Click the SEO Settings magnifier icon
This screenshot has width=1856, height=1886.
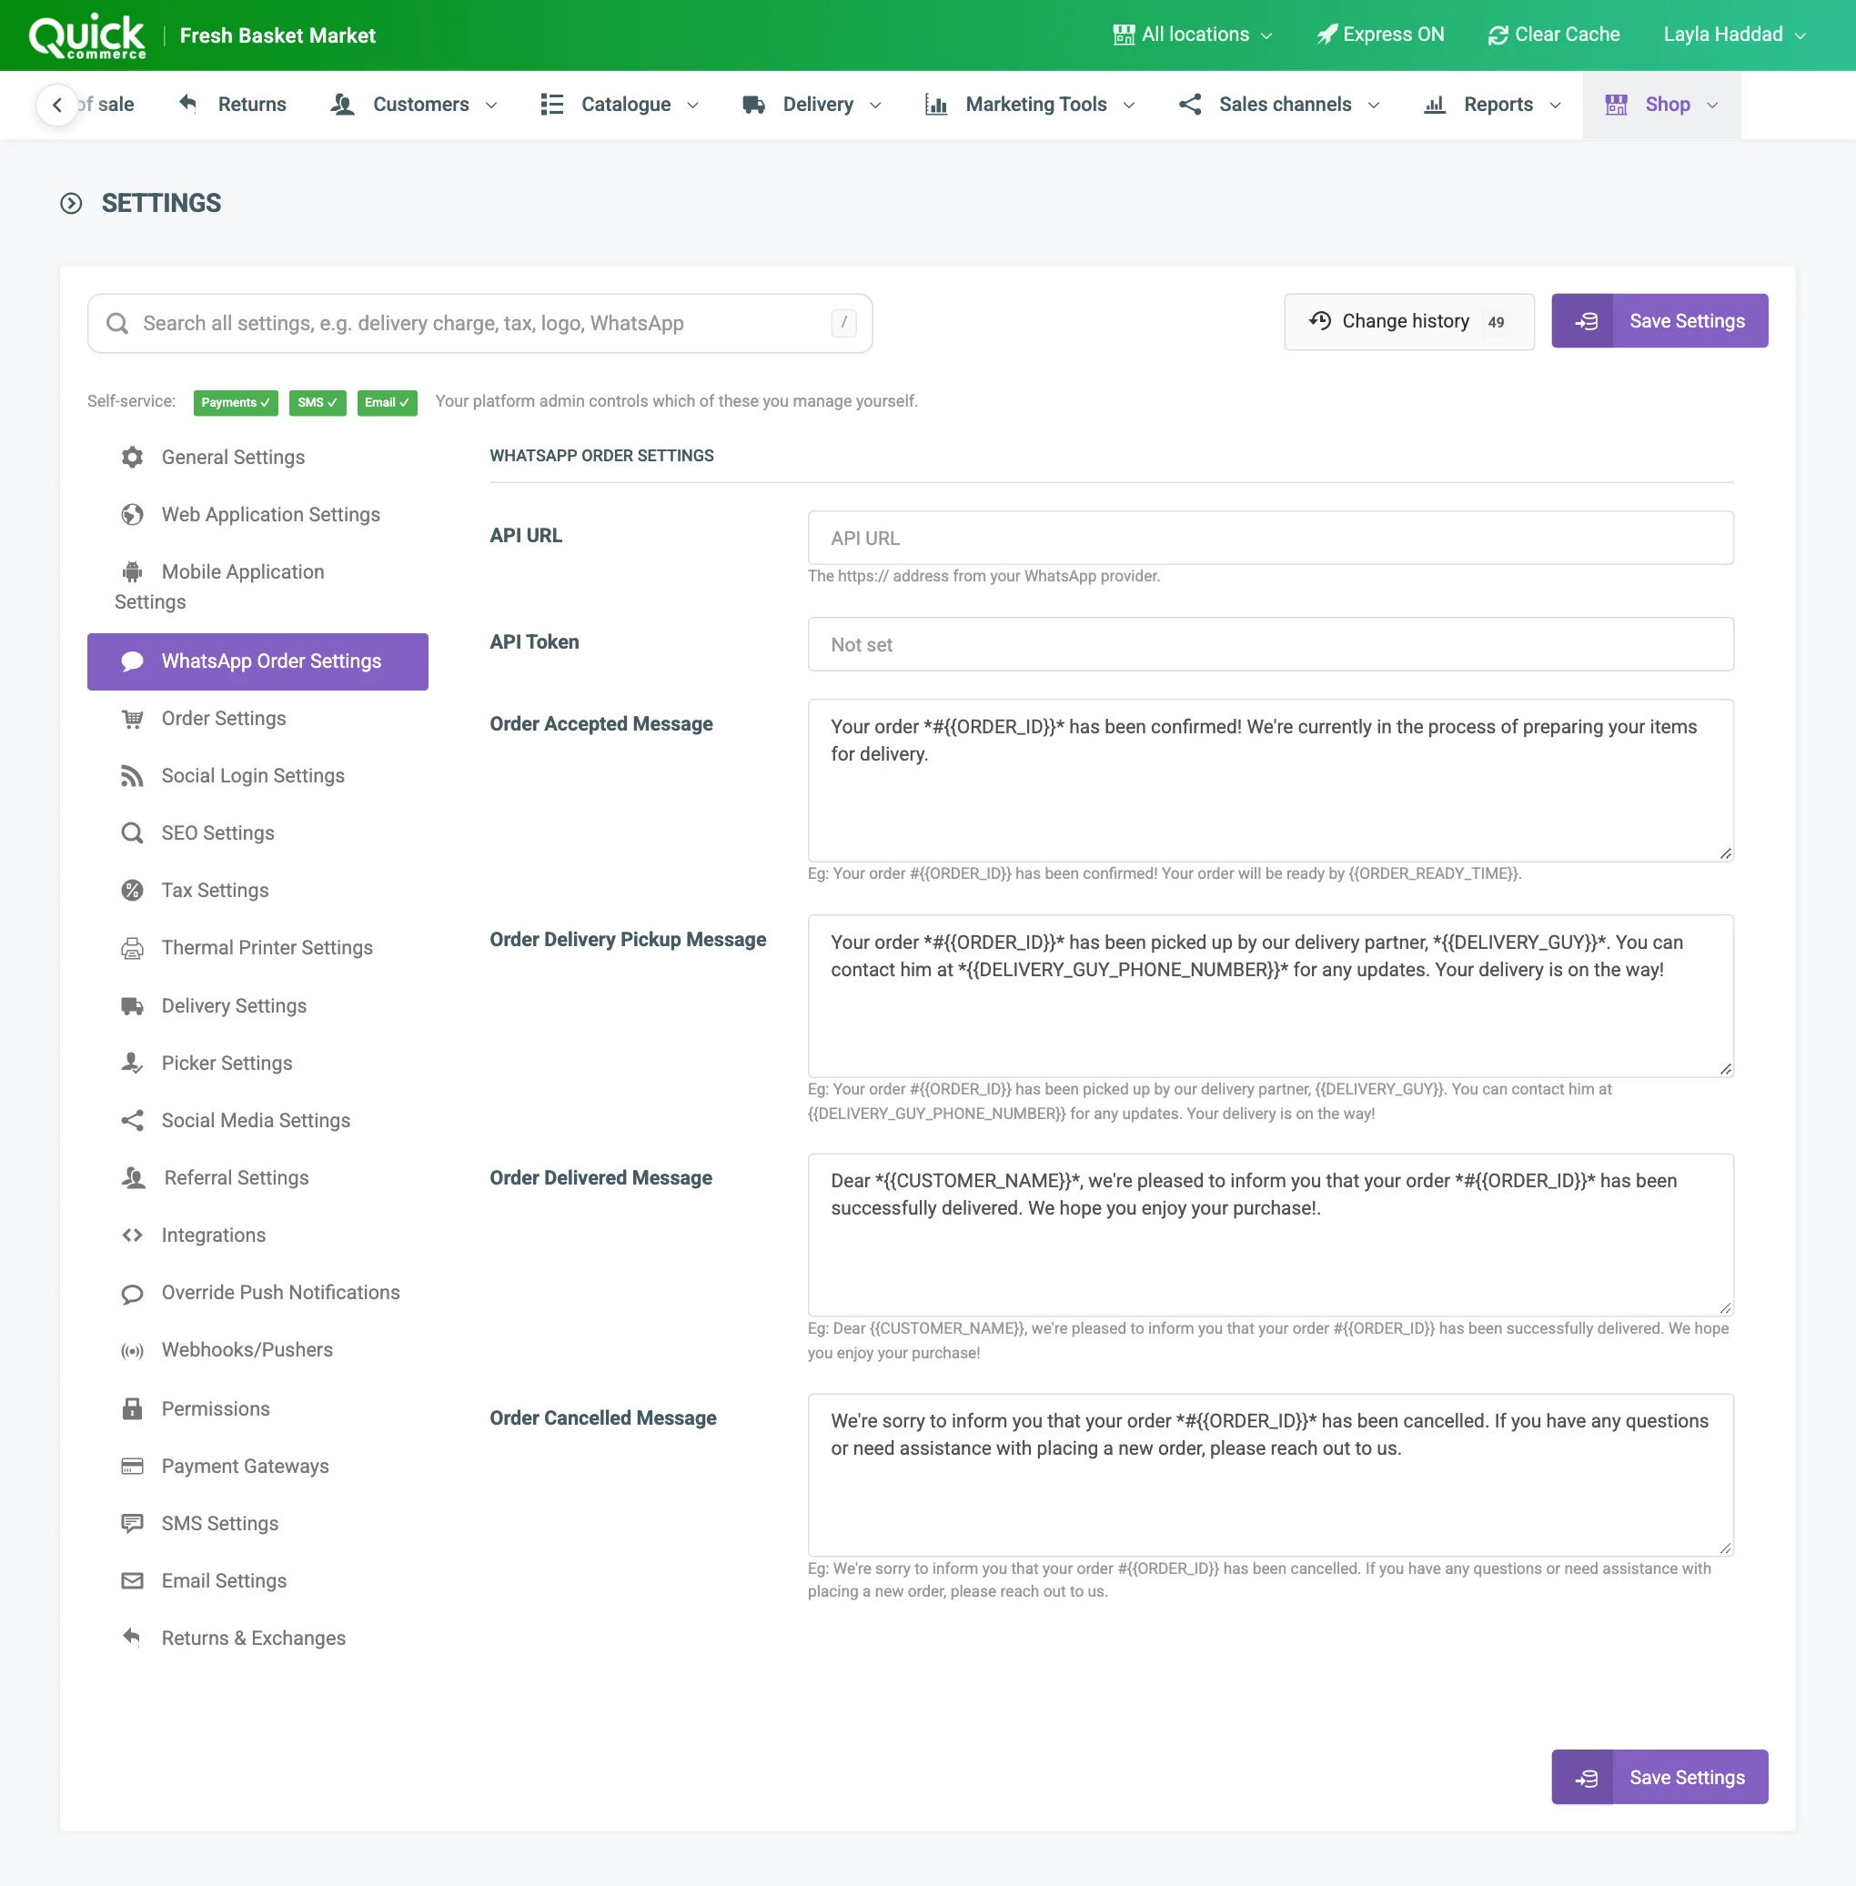tap(133, 833)
